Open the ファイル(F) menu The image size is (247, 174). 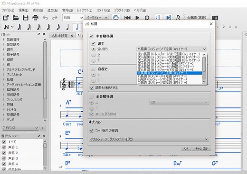point(8,10)
